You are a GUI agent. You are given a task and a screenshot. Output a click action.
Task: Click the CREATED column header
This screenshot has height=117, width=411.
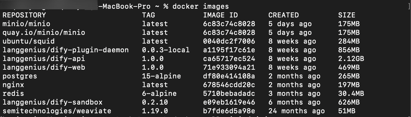(x=283, y=15)
